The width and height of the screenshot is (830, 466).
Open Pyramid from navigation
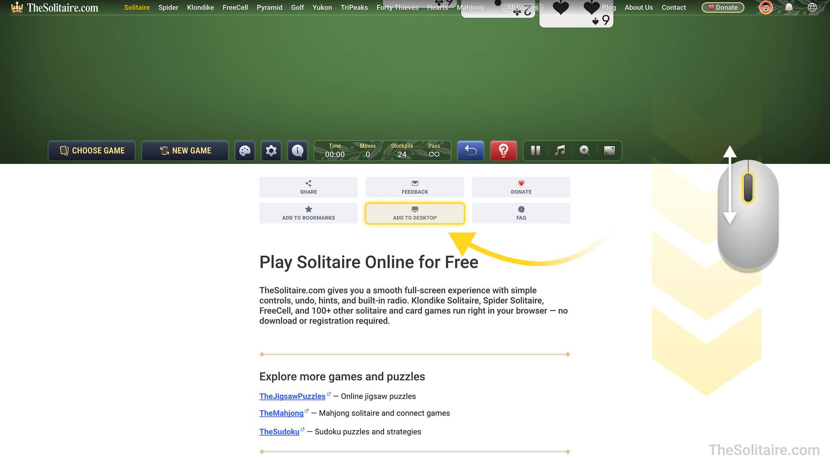tap(269, 7)
